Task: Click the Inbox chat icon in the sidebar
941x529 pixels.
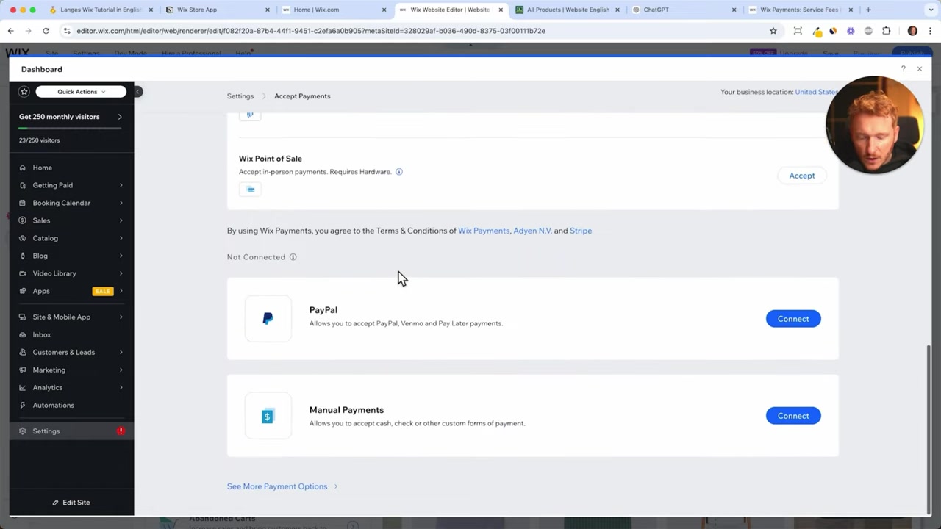Action: coord(23,334)
